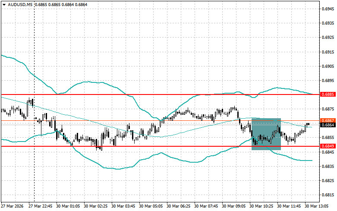The width and height of the screenshot is (337, 211).
Task: Select the 27 Mar 22:45 time label
Action: click(41, 206)
